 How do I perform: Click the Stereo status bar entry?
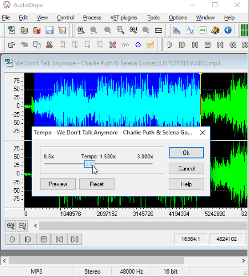pyautogui.click(x=92, y=271)
